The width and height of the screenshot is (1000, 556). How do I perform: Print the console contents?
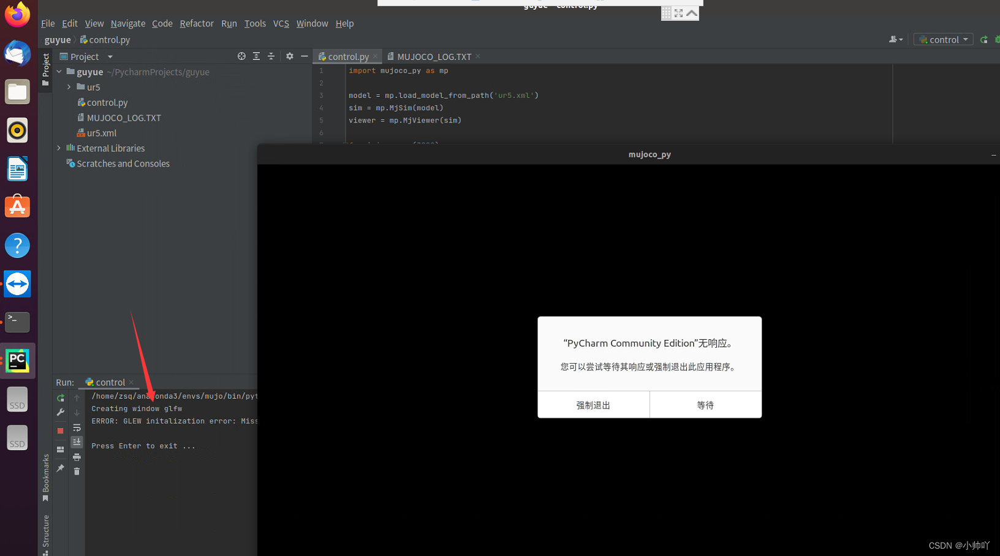click(77, 457)
